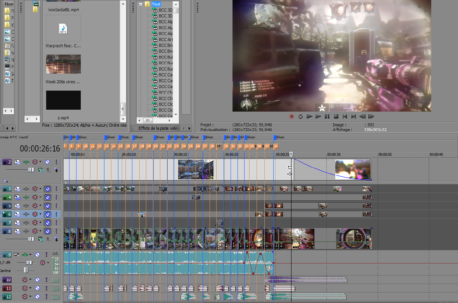Solo audio track 12
The image size is (458, 303).
coord(46,296)
